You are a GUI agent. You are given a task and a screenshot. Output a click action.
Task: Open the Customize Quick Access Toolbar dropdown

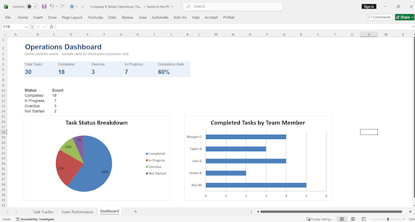pos(82,7)
